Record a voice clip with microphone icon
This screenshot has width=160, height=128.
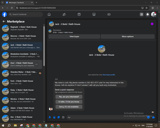click(x=50, y=117)
